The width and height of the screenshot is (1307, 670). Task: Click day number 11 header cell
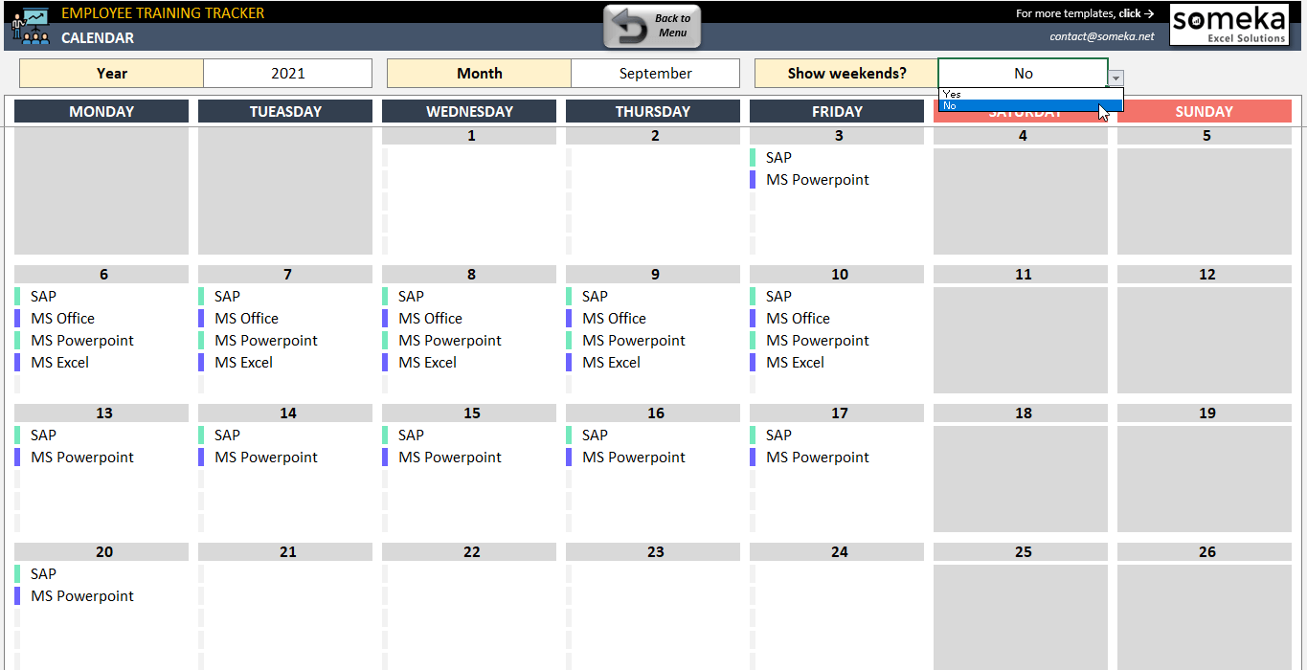pyautogui.click(x=1021, y=275)
